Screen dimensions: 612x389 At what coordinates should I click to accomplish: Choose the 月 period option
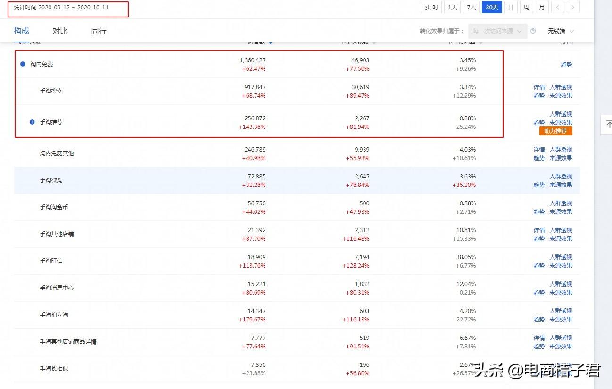pyautogui.click(x=542, y=8)
